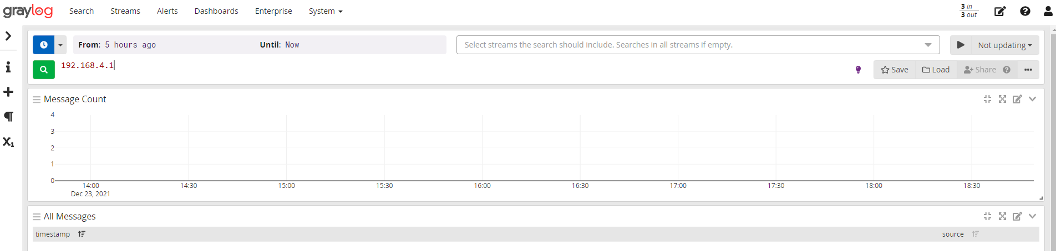Image resolution: width=1056 pixels, height=251 pixels.
Task: Click the Save search button
Action: tap(895, 70)
